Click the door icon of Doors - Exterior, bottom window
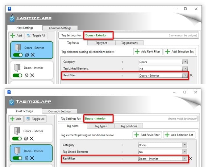Image resolution: width=208 pixels, height=167 pixels. 17,131
